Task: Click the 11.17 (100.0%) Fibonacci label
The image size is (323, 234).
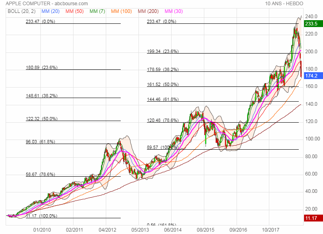Action: [42, 216]
